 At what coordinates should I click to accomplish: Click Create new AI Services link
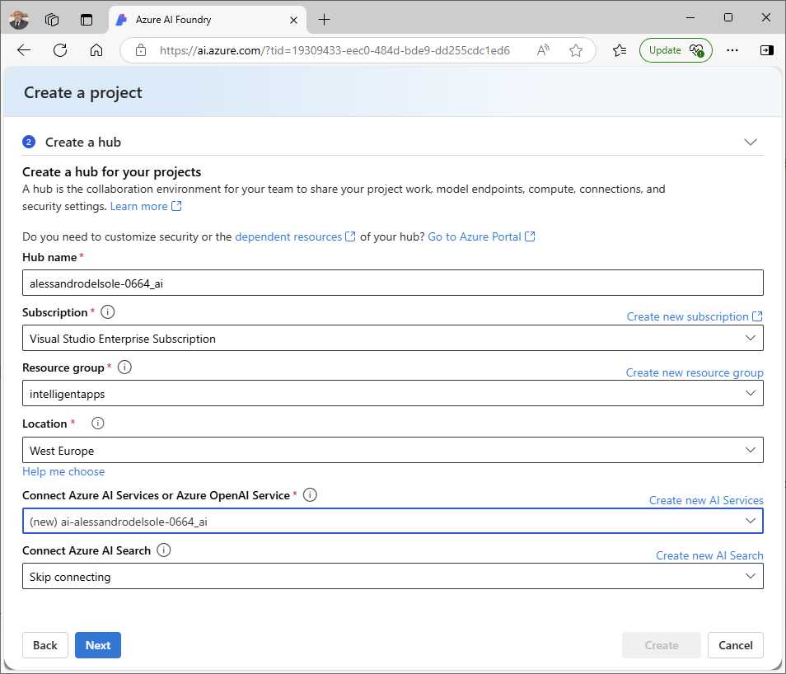point(706,500)
